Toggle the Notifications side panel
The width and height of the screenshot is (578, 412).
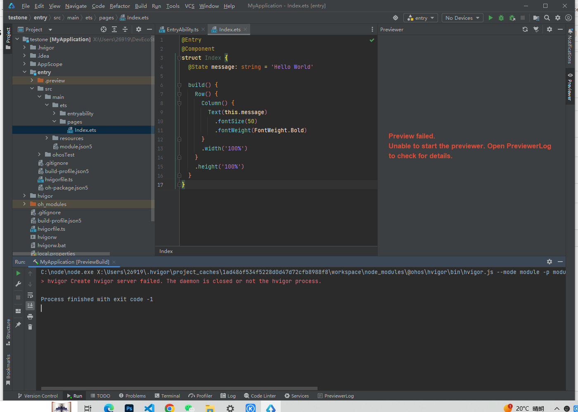click(570, 46)
